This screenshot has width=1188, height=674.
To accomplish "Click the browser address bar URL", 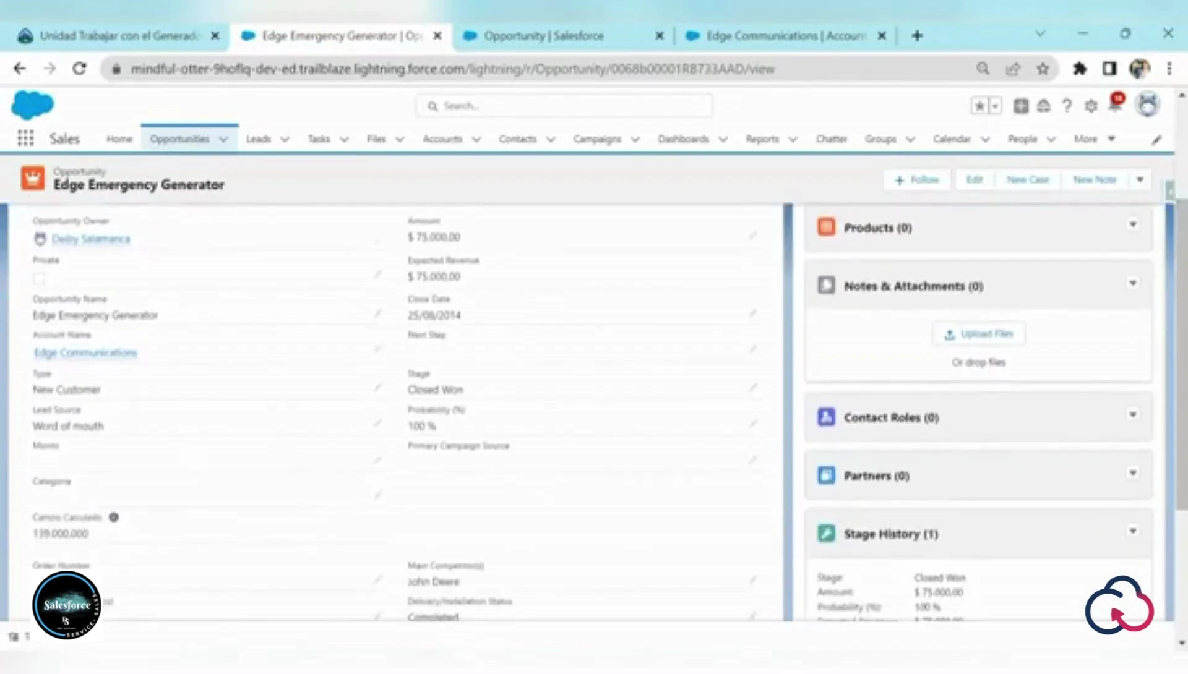I will click(452, 69).
